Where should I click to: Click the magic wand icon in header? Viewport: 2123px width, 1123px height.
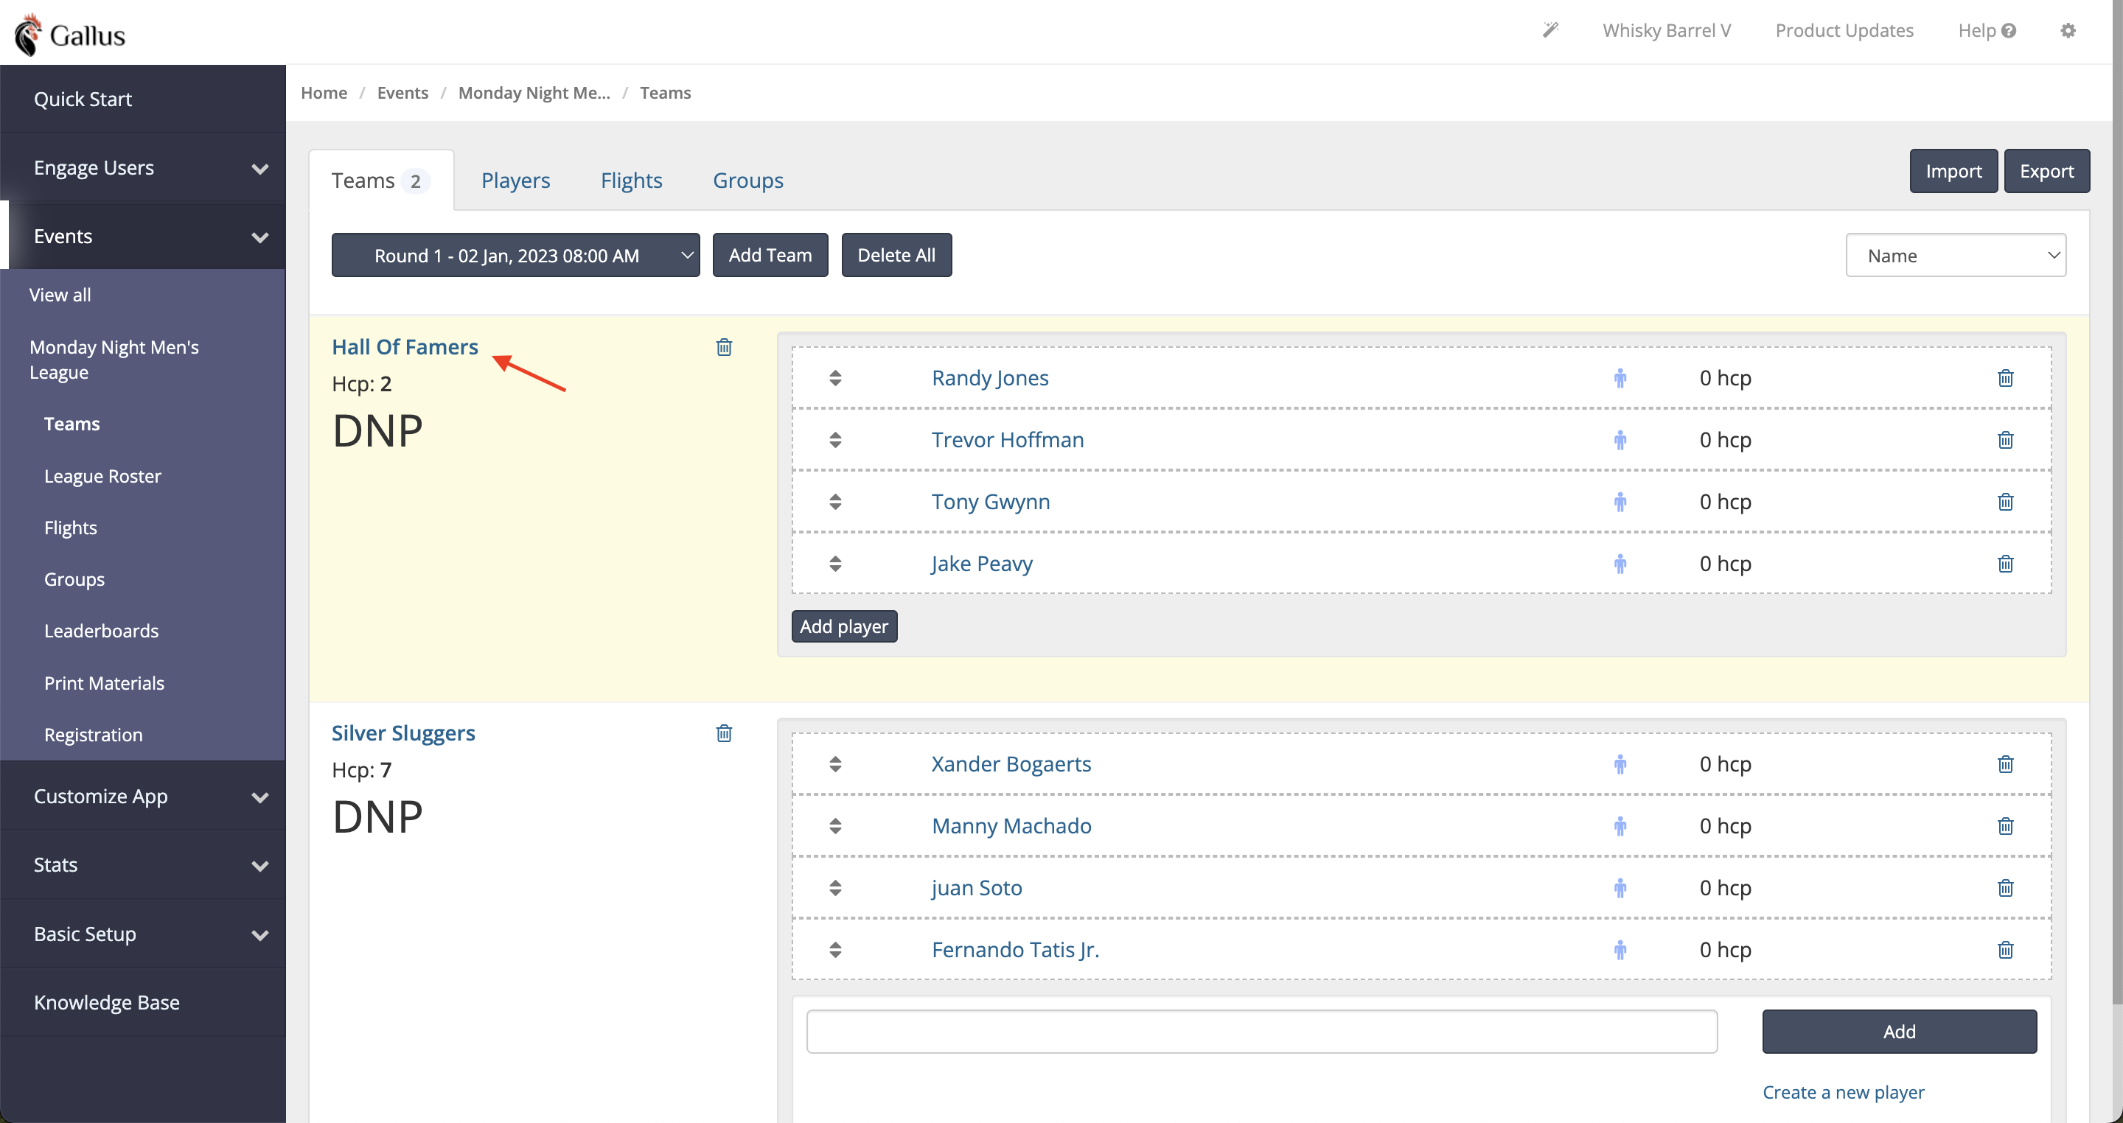pyautogui.click(x=1550, y=30)
